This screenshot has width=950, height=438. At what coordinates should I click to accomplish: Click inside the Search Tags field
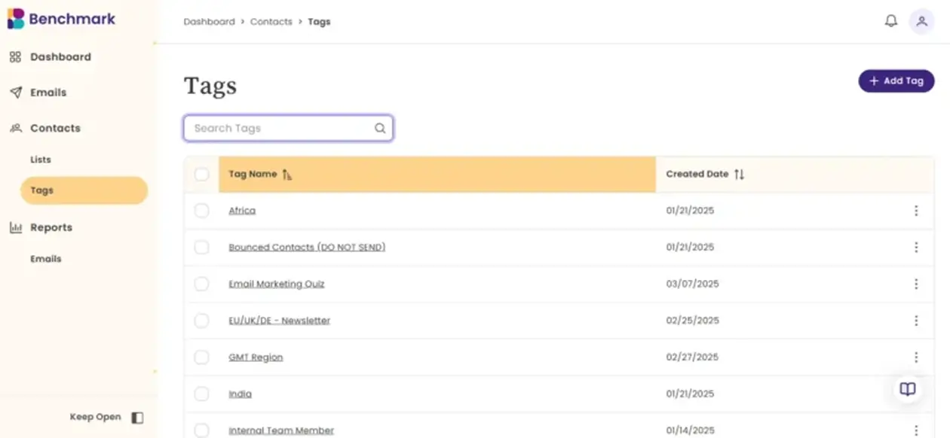click(279, 128)
